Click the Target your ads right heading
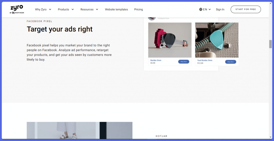 click(60, 29)
